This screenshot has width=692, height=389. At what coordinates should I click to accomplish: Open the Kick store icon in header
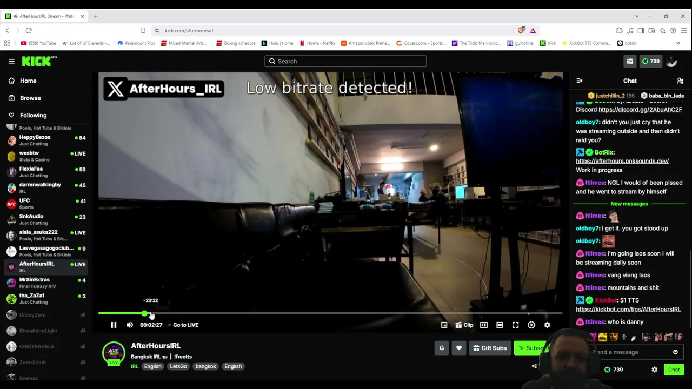[x=630, y=61]
